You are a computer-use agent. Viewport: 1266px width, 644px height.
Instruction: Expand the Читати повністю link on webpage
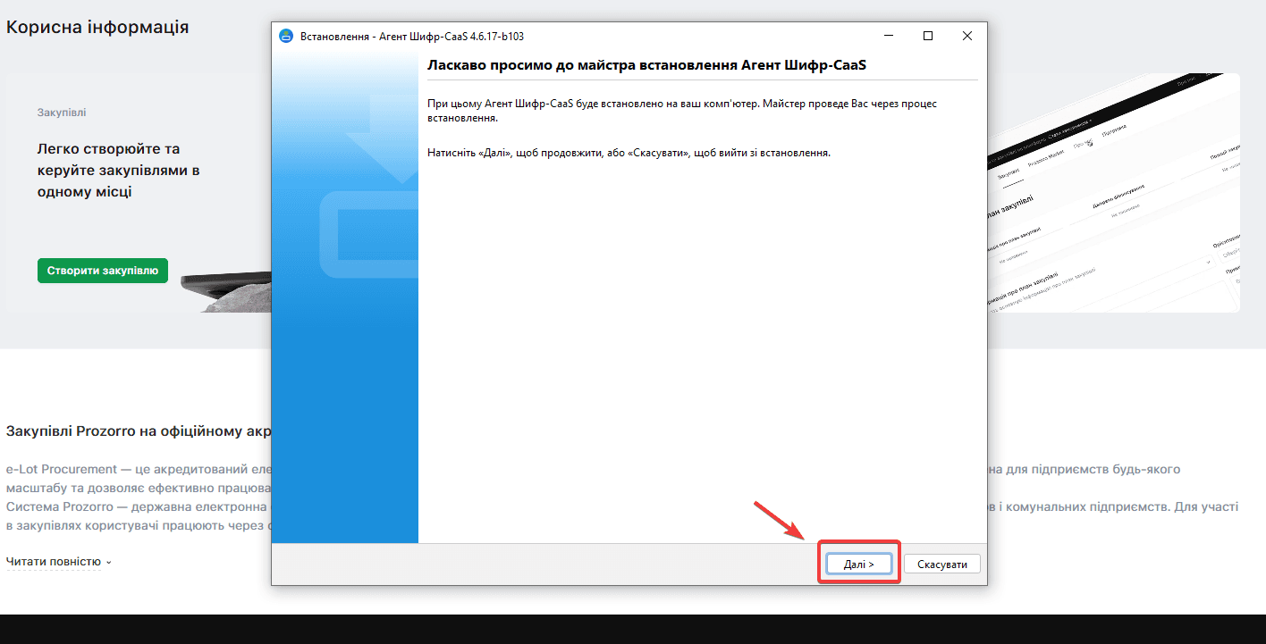point(59,562)
